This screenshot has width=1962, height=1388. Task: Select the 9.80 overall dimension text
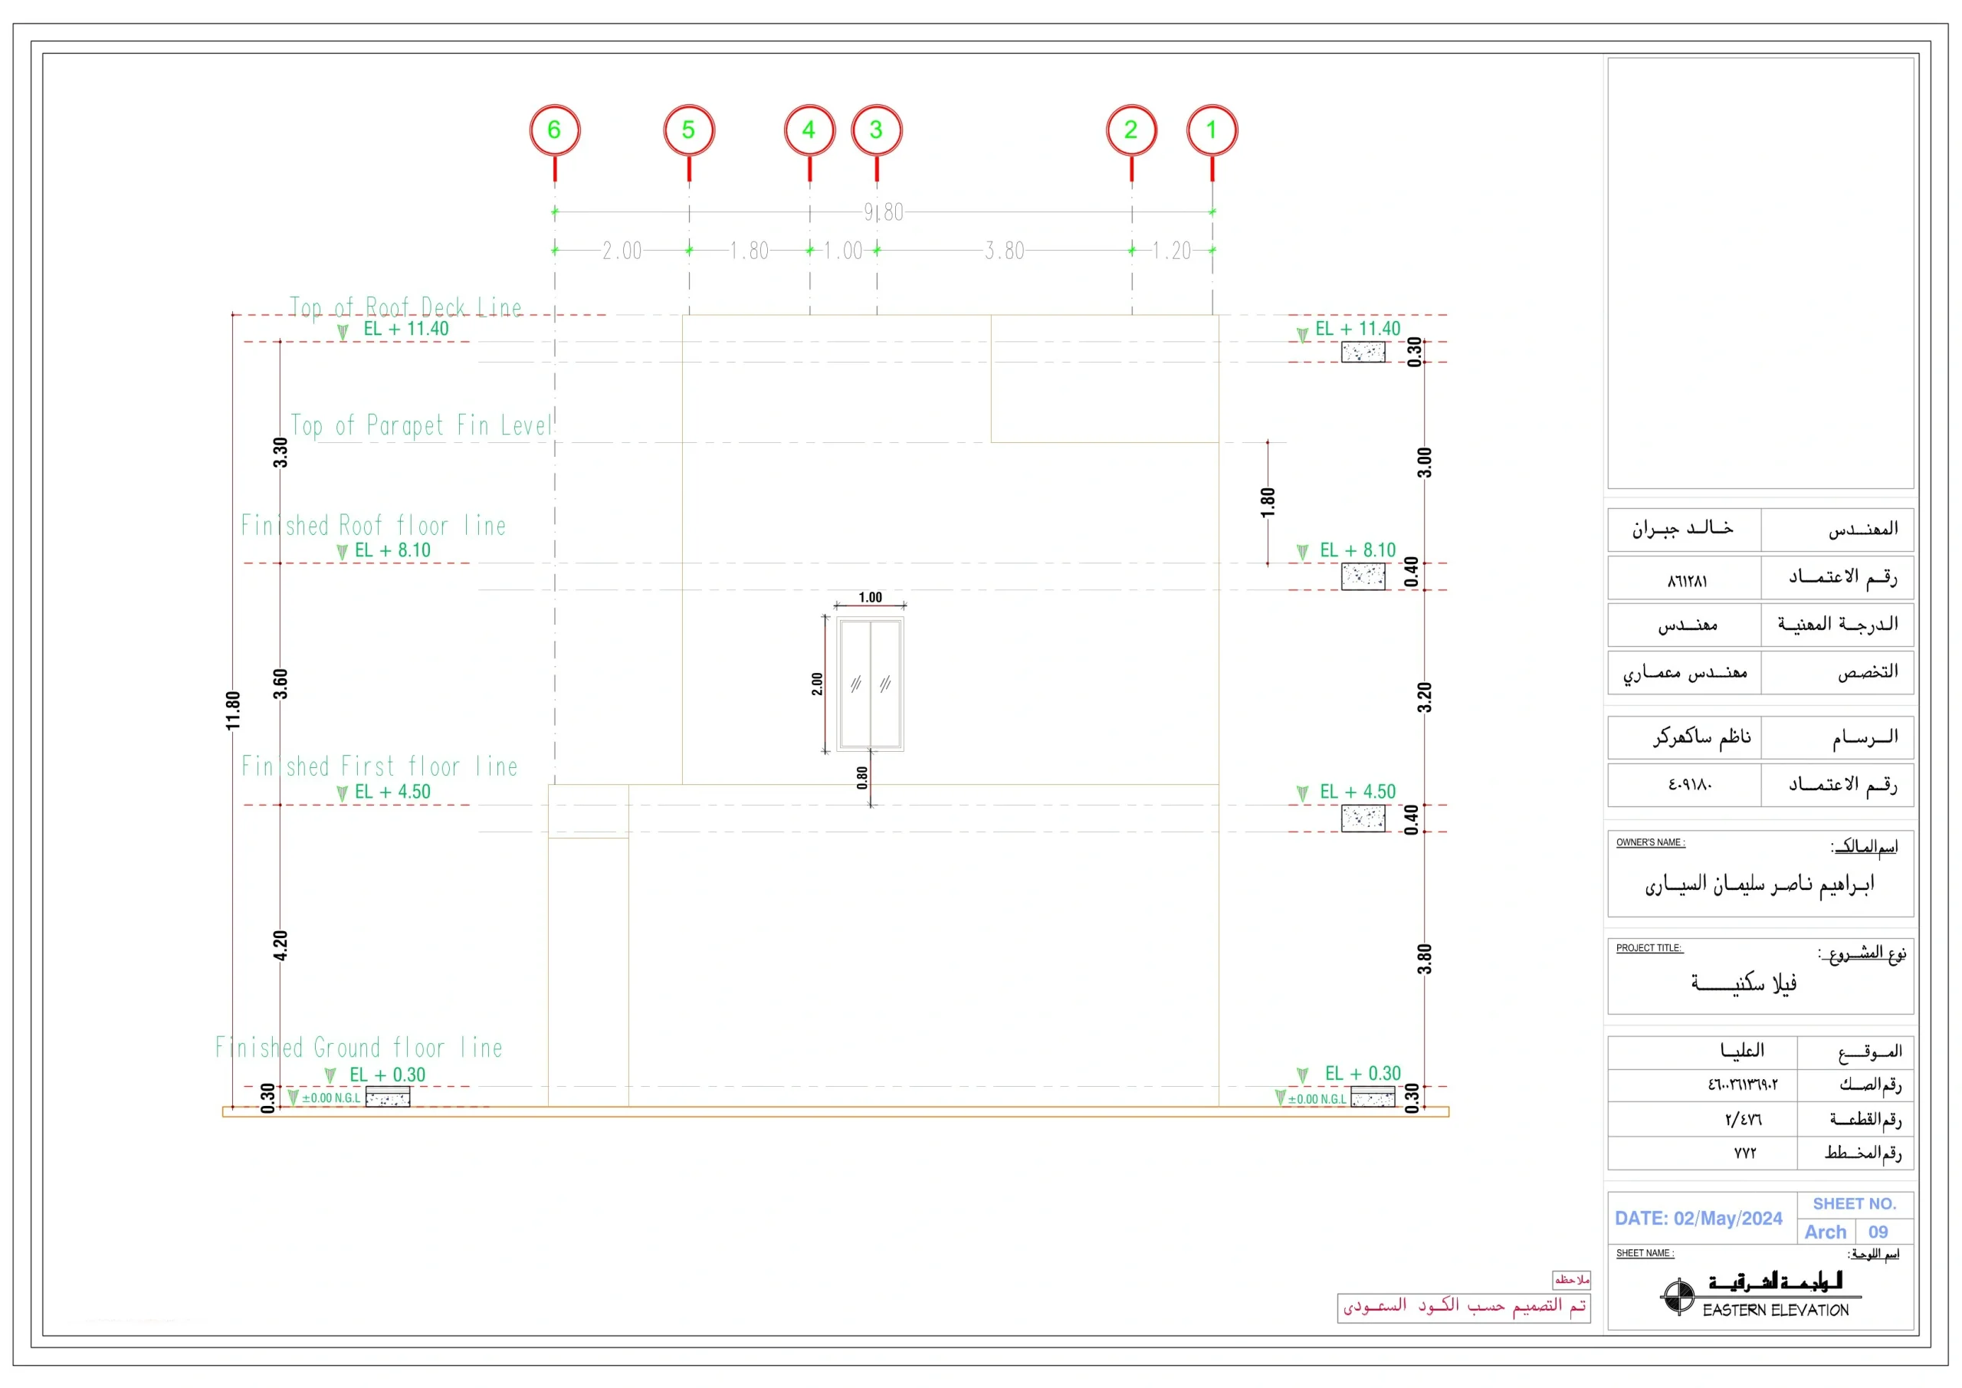tap(884, 212)
